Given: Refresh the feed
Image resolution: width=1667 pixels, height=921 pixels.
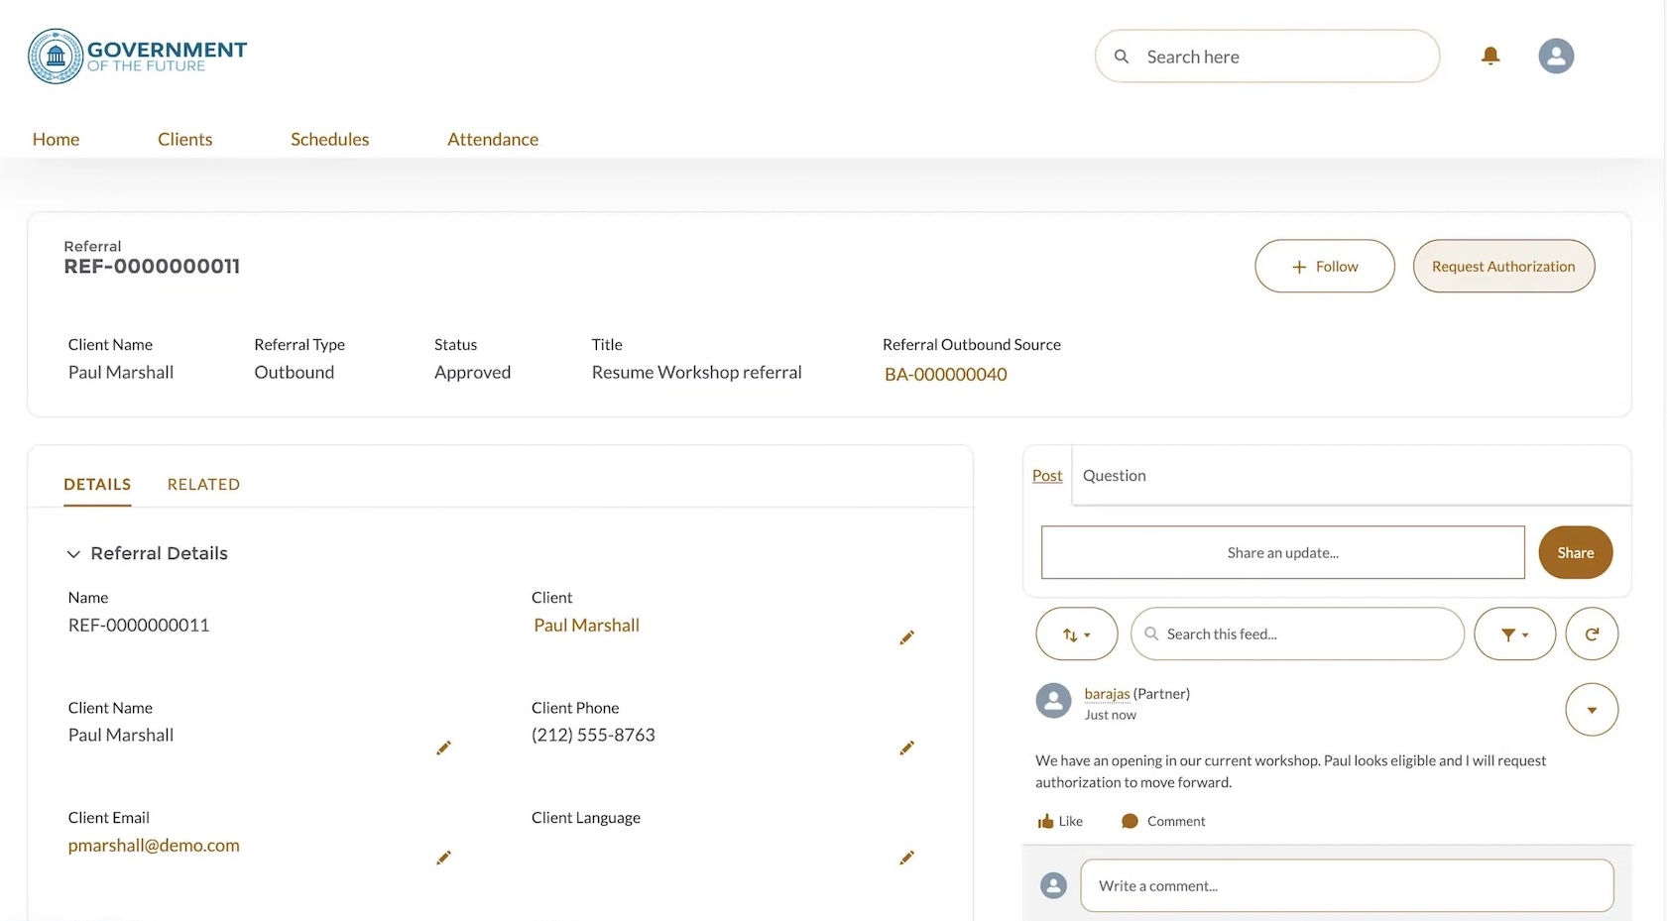Looking at the screenshot, I should coord(1592,633).
